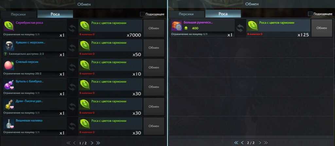Click the Большая руническая chest icon
Screen dimensions: 335x146
(177, 26)
